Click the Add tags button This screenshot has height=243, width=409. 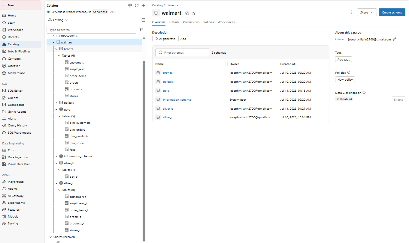pyautogui.click(x=344, y=59)
